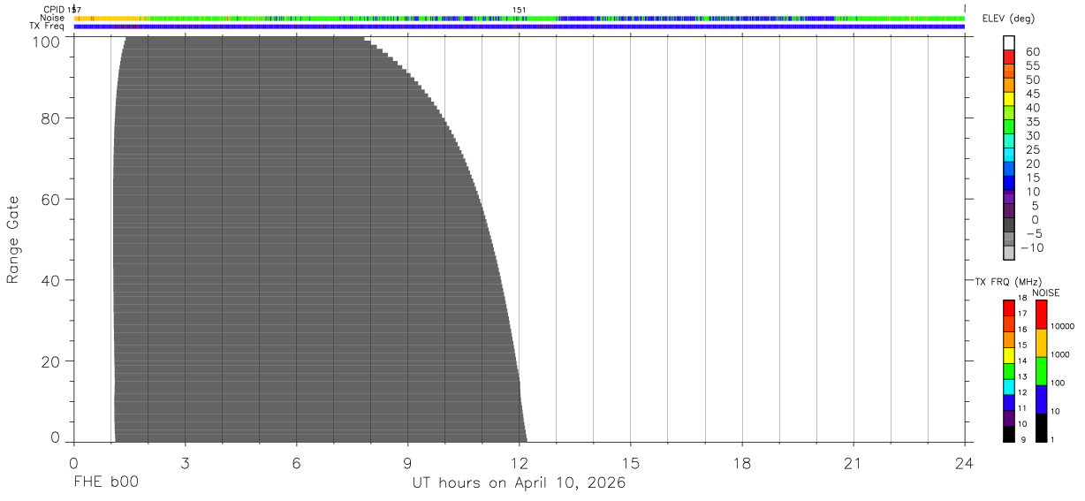
Task: Click the 1000 label on the NOISE colorbar
Action: point(1061,354)
